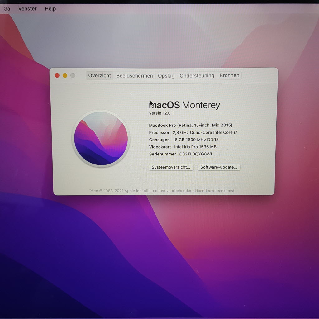Click the 2,8 GHz Quad-Core Intel Core i7 value
Image resolution: width=319 pixels, height=319 pixels.
(x=205, y=132)
